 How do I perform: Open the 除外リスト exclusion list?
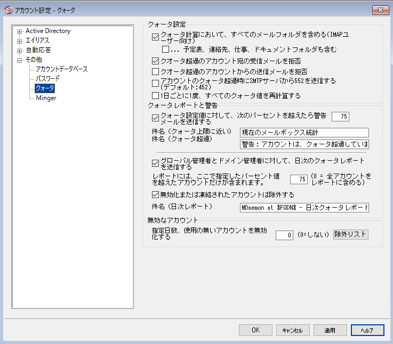click(x=350, y=234)
